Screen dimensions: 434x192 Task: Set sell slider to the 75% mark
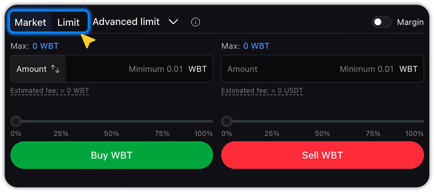[373, 121]
